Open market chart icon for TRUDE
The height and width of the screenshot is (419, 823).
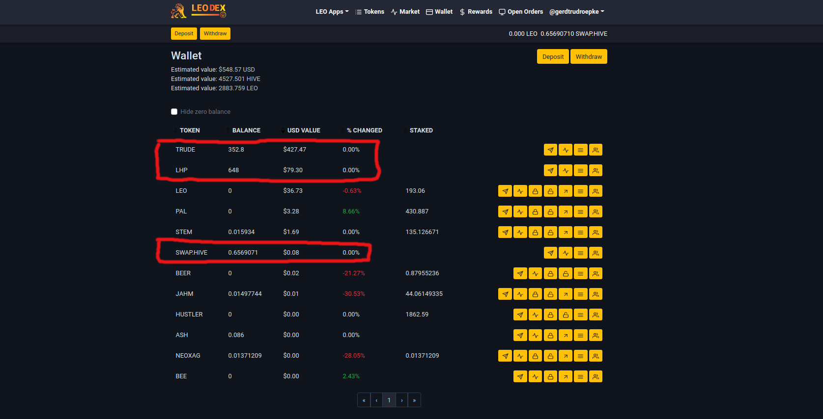[566, 150]
